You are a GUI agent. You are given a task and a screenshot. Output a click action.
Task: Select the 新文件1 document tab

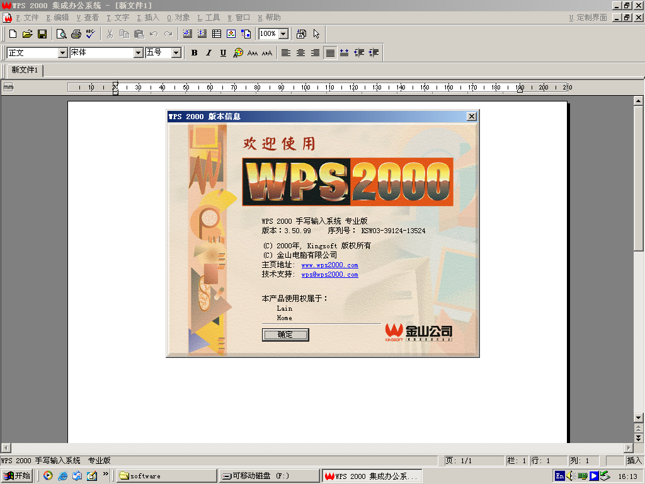[x=25, y=70]
